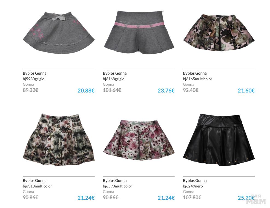Click the 20.88€ sale price
The height and width of the screenshot is (208, 270).
[x=86, y=91]
